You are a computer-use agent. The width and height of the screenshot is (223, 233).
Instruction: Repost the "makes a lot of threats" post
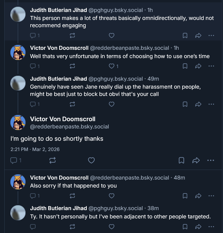click(72, 36)
